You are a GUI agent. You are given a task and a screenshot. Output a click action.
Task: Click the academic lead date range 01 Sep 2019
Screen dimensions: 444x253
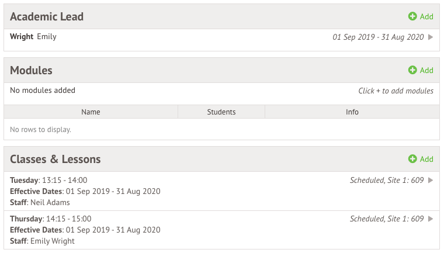click(x=378, y=37)
